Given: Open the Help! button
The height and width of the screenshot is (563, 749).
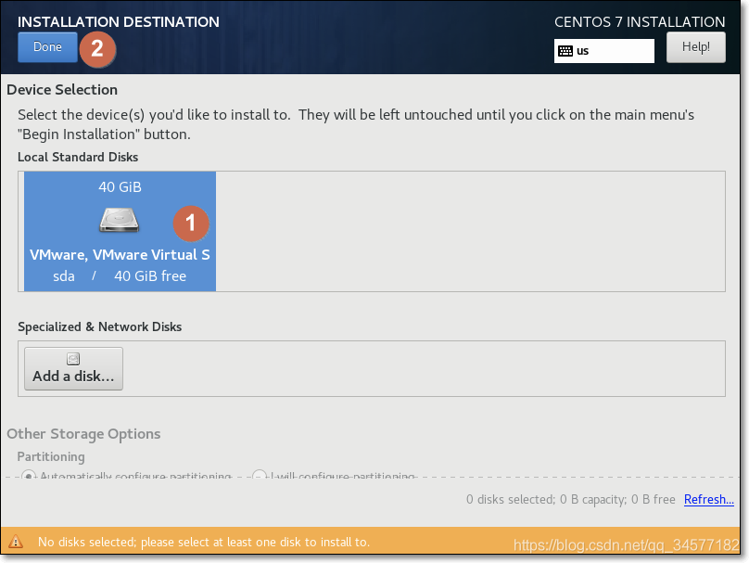Looking at the screenshot, I should (695, 46).
